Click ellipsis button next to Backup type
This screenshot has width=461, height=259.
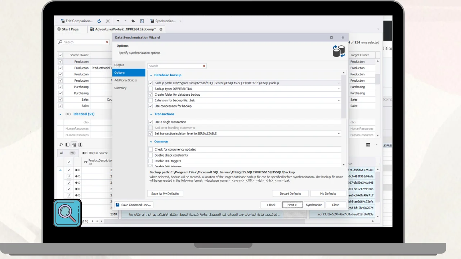point(339,89)
